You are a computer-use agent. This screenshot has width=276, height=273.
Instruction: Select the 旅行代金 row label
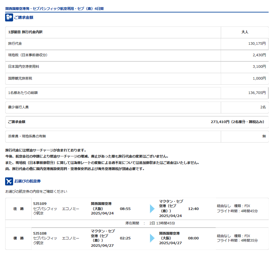(15, 43)
